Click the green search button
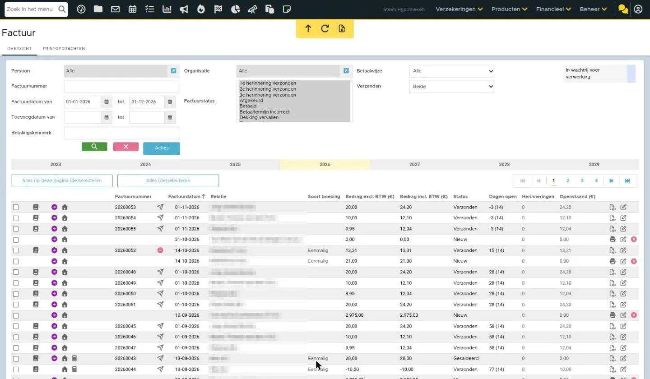Viewport: 650px width, 379px height. point(94,147)
